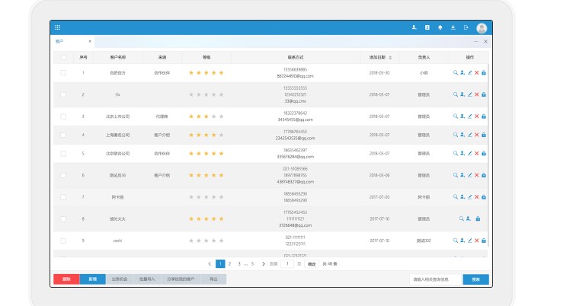Click the search icon for row 1
The width and height of the screenshot is (573, 306).
[456, 72]
